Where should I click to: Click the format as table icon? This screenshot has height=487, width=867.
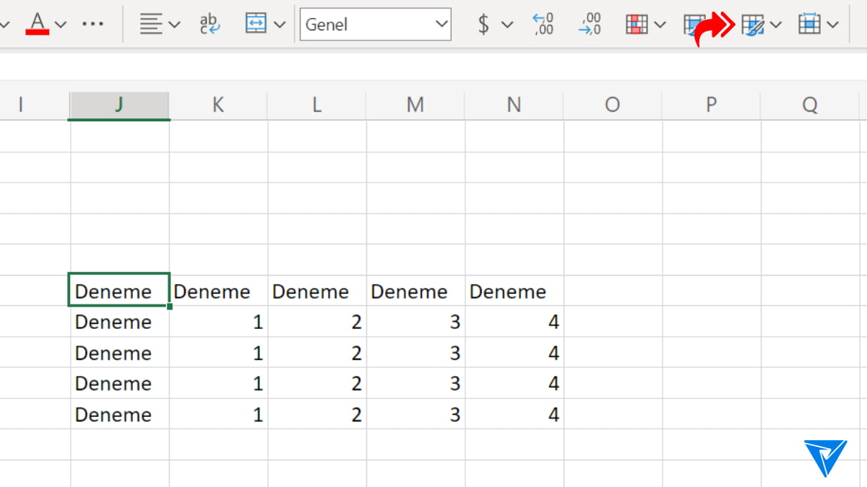point(694,25)
